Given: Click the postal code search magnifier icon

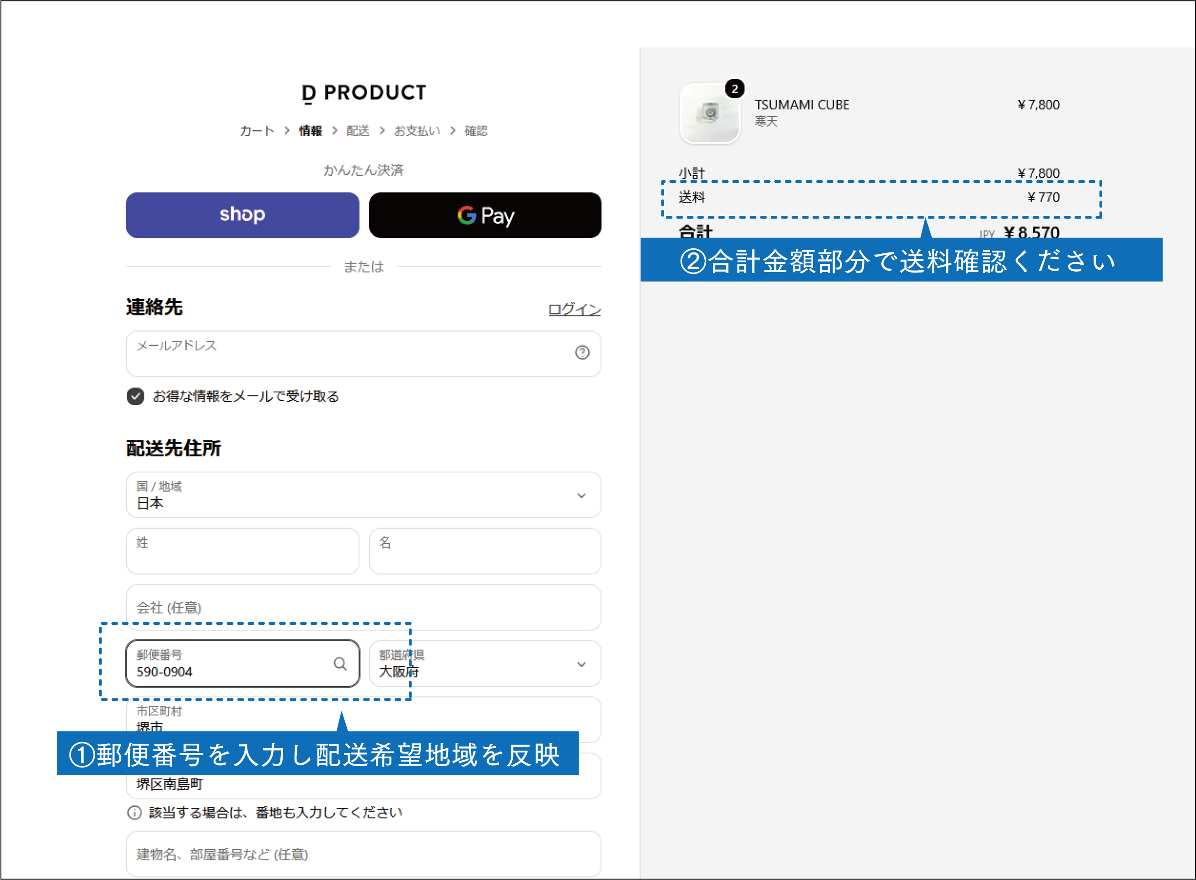Looking at the screenshot, I should click(x=340, y=664).
